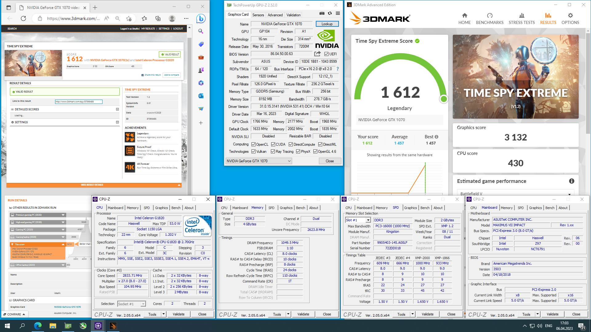Screen dimensions: 591x332
Task: Expand the COMPARE bar on the webpage
Action: pyautogui.click(x=14, y=314)
